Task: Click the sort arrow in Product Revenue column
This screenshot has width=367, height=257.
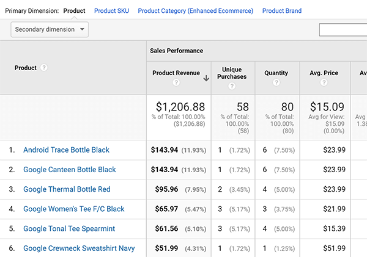Action: click(206, 78)
